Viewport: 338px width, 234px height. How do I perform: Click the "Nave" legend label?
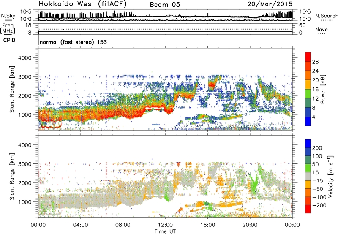(321, 29)
